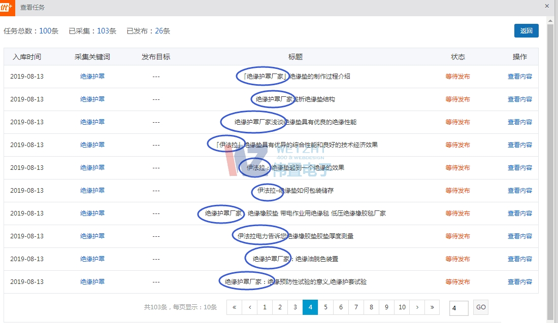Jump to last page with » icon

coord(432,307)
